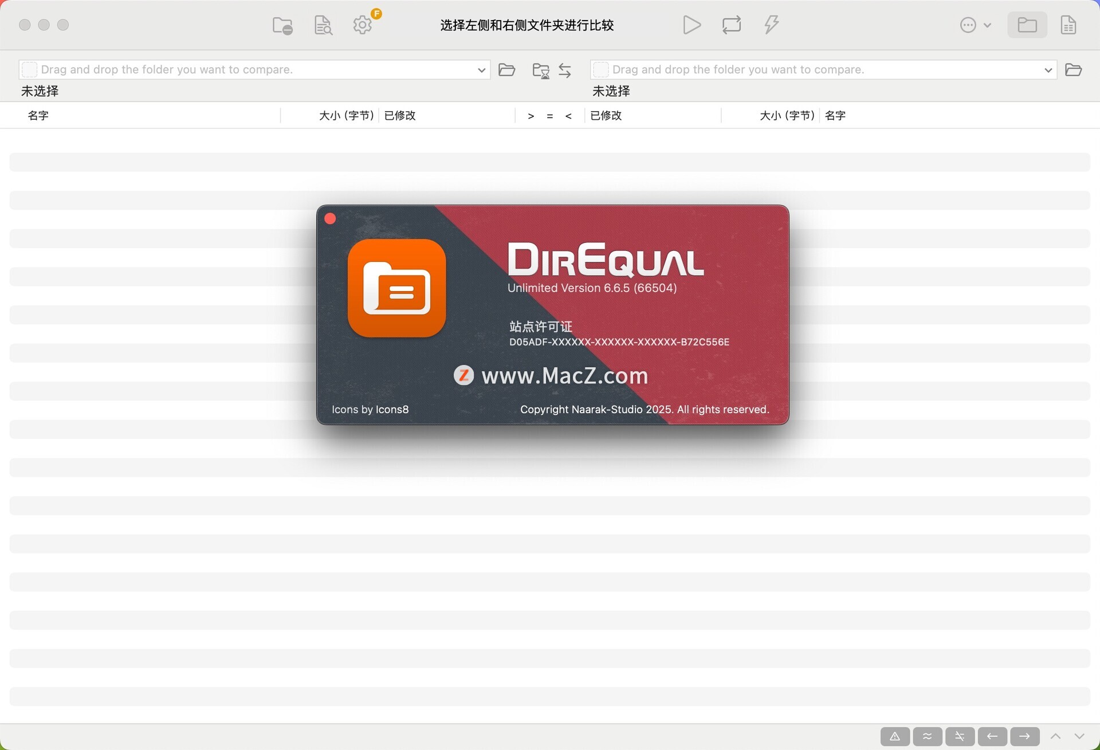The height and width of the screenshot is (750, 1100).
Task: Expand left folder path history dropdown
Action: (x=481, y=70)
